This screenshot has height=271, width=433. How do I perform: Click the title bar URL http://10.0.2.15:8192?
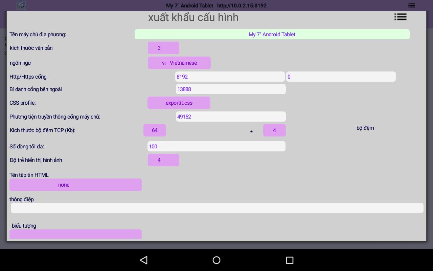[242, 5]
